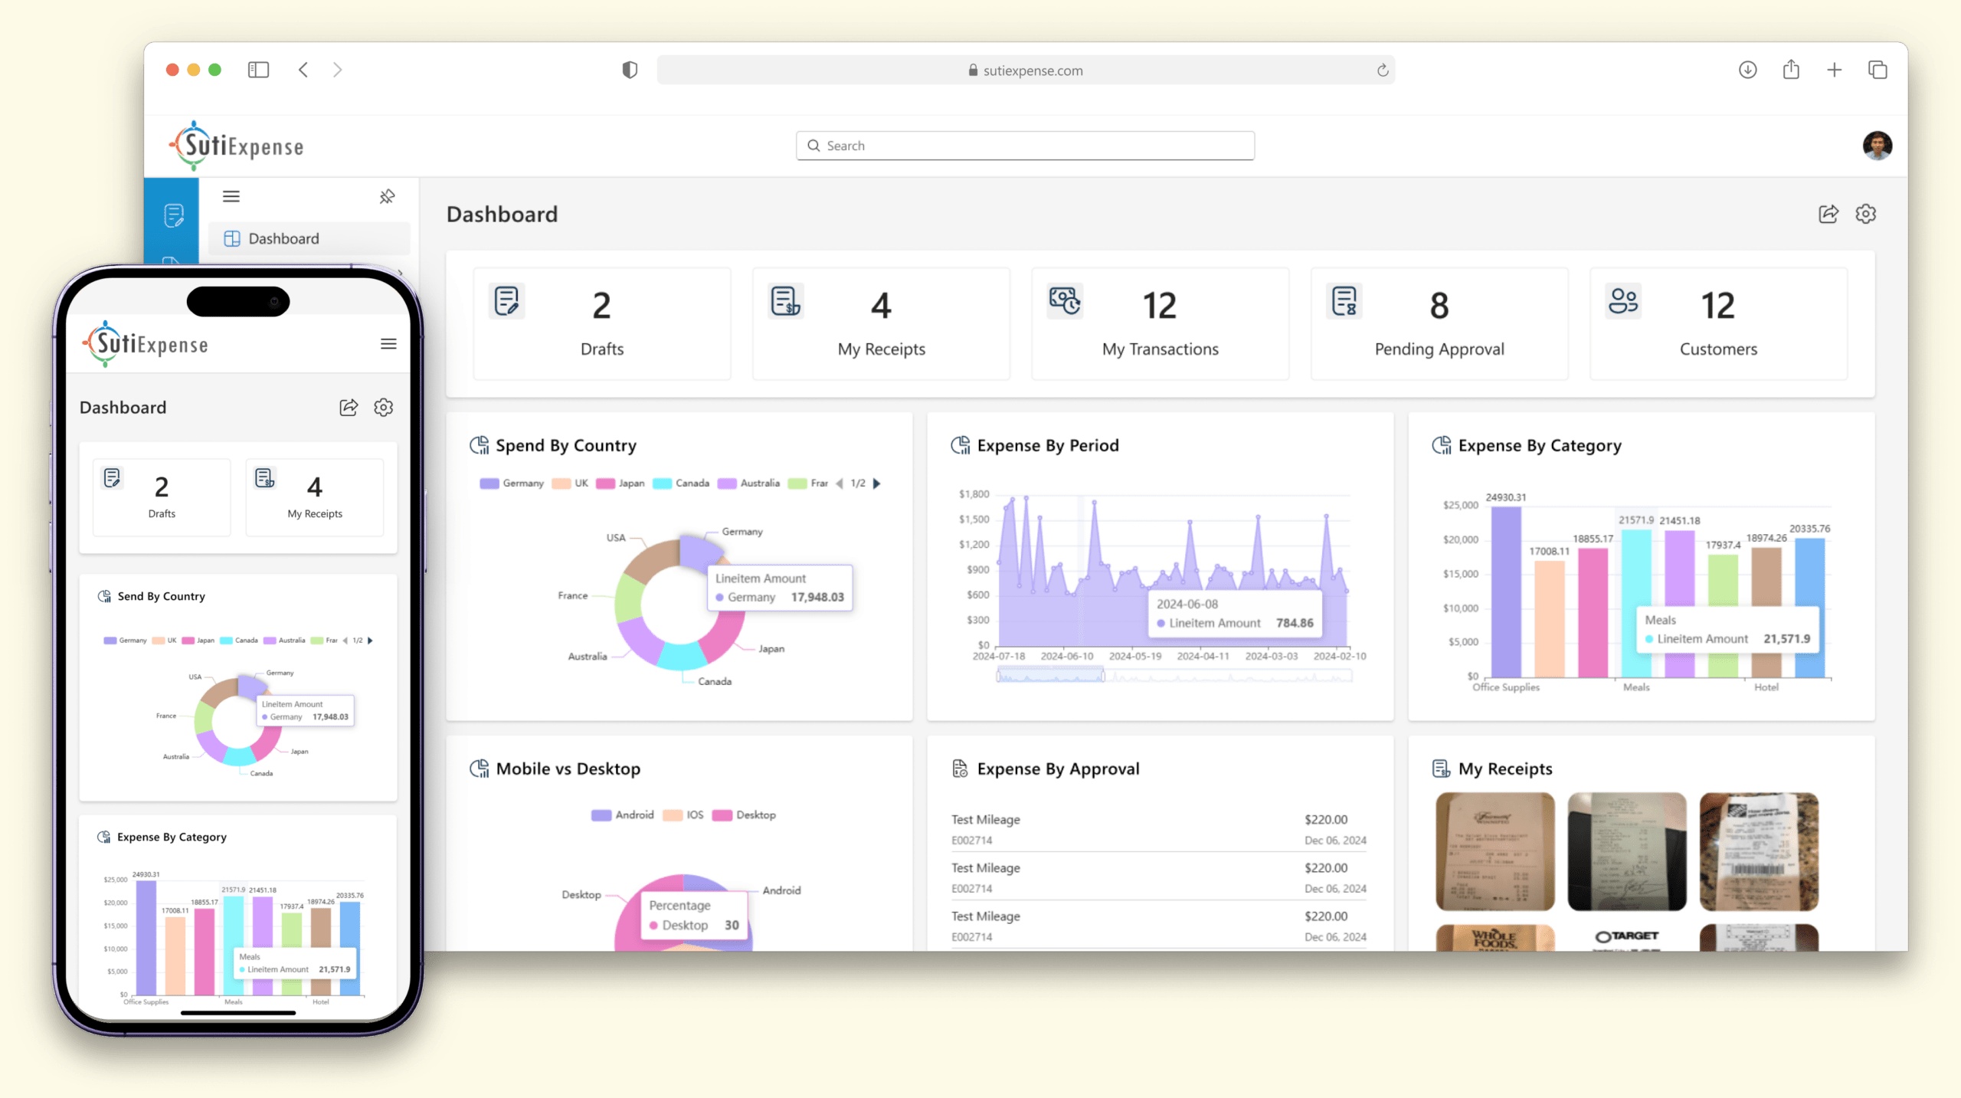Tap the share icon on phone Dashboard
The height and width of the screenshot is (1098, 1961).
349,408
